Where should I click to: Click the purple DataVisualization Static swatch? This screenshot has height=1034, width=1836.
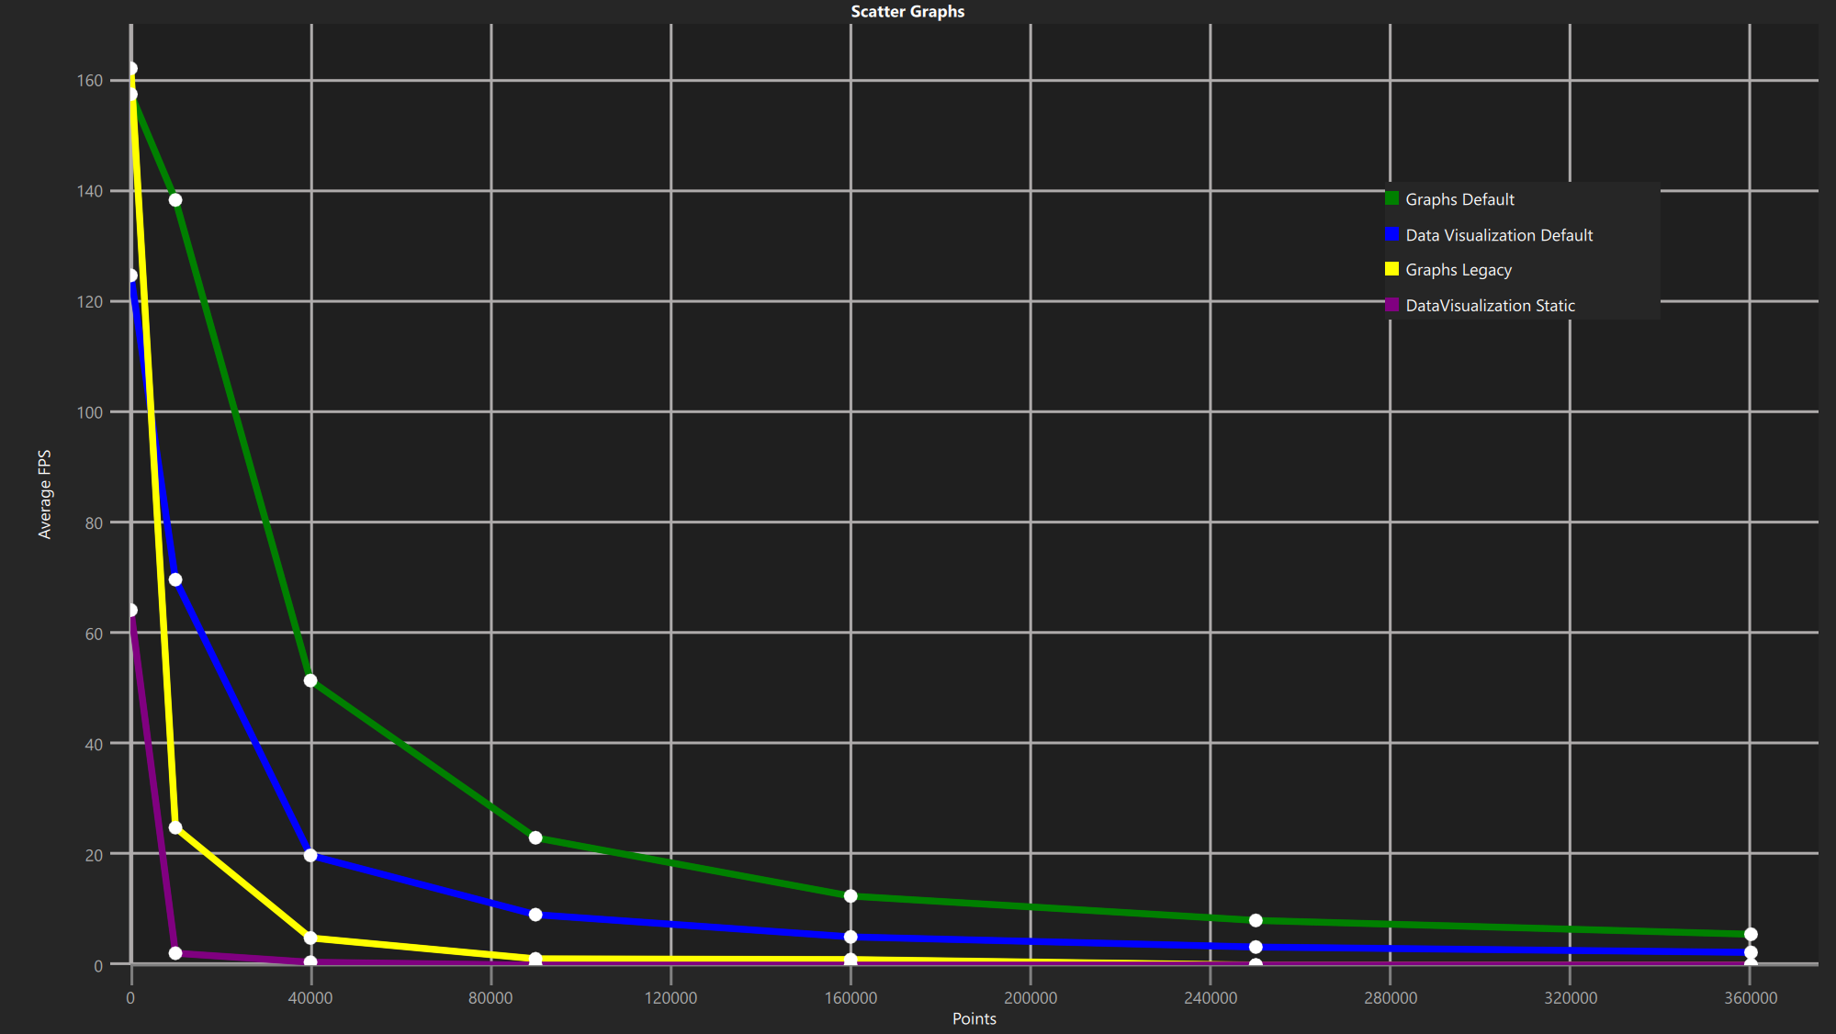coord(1391,305)
